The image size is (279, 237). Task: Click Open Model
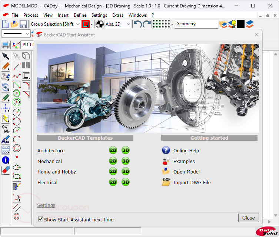tap(186, 172)
